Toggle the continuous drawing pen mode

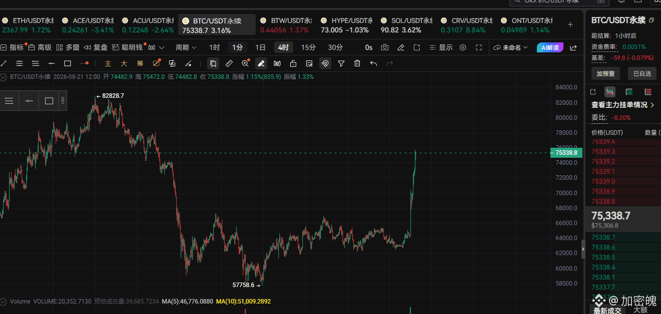(261, 63)
